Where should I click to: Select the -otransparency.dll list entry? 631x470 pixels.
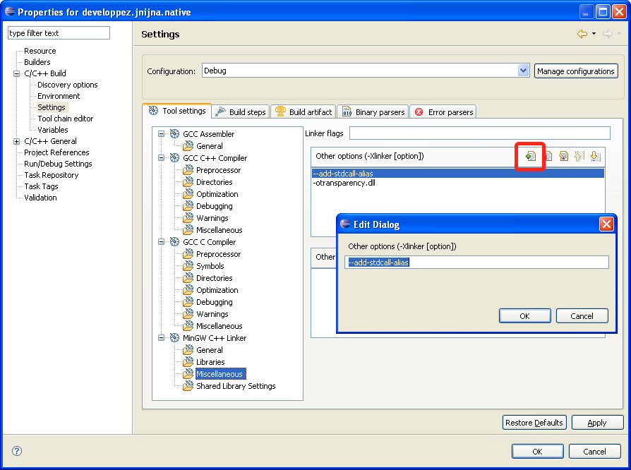click(x=344, y=183)
